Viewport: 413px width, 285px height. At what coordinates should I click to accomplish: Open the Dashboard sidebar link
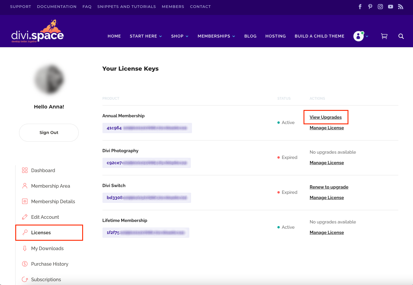pyautogui.click(x=43, y=170)
